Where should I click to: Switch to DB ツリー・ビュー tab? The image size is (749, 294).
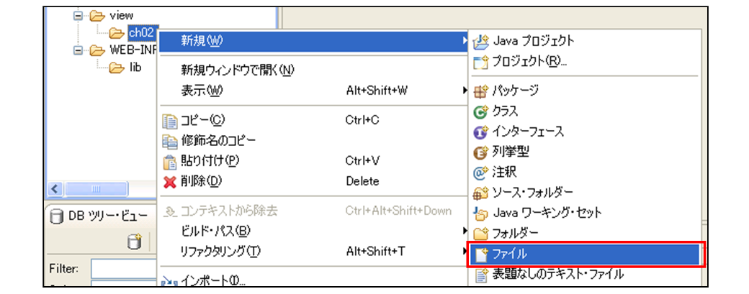click(100, 215)
